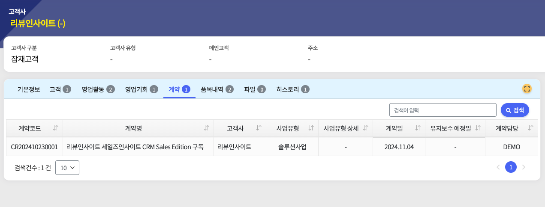
Task: Sort by 사업유형 상세 column arrows
Action: click(365, 128)
